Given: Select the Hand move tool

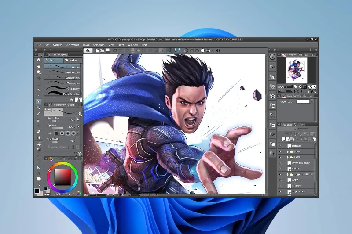Looking at the screenshot, I should pyautogui.click(x=39, y=66).
